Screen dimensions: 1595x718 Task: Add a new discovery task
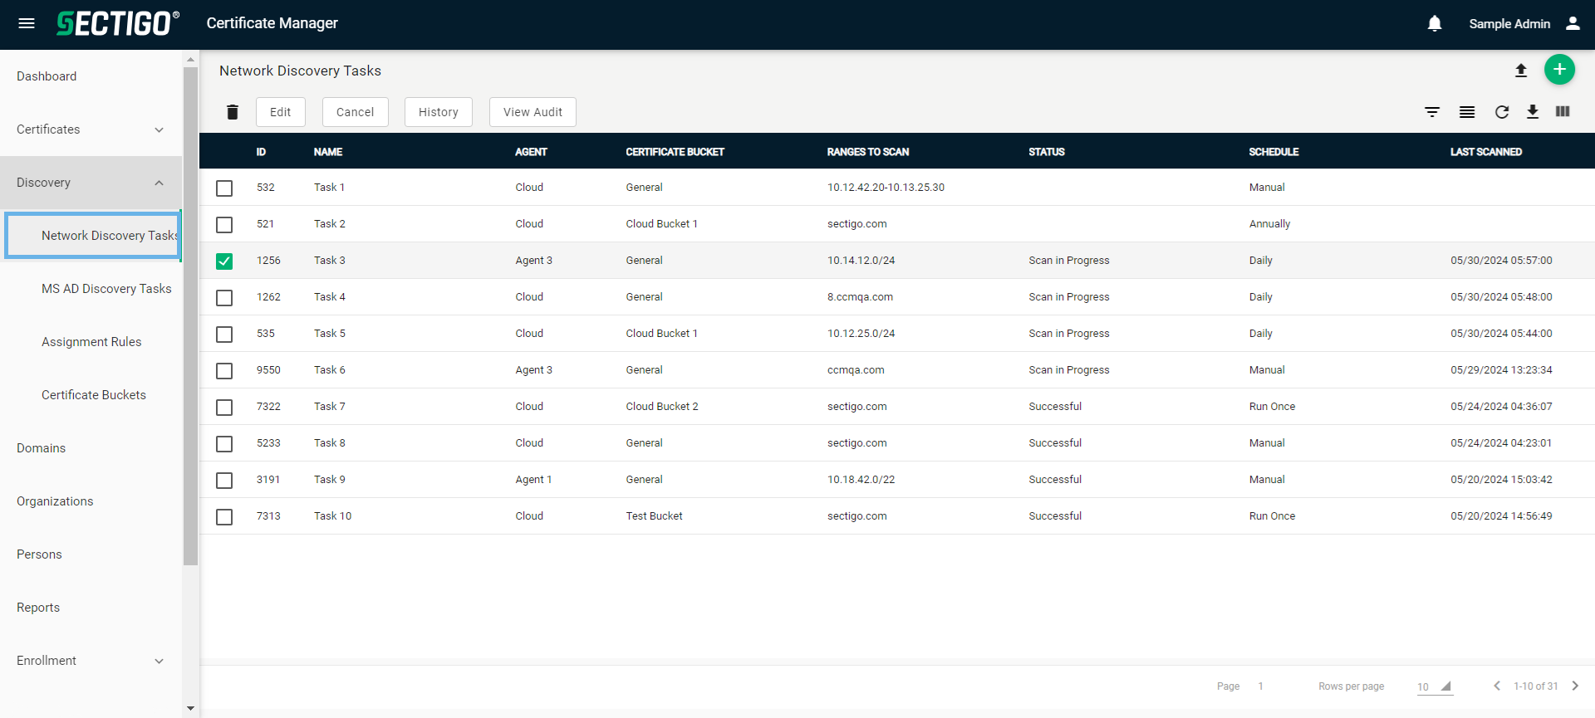[1559, 70]
